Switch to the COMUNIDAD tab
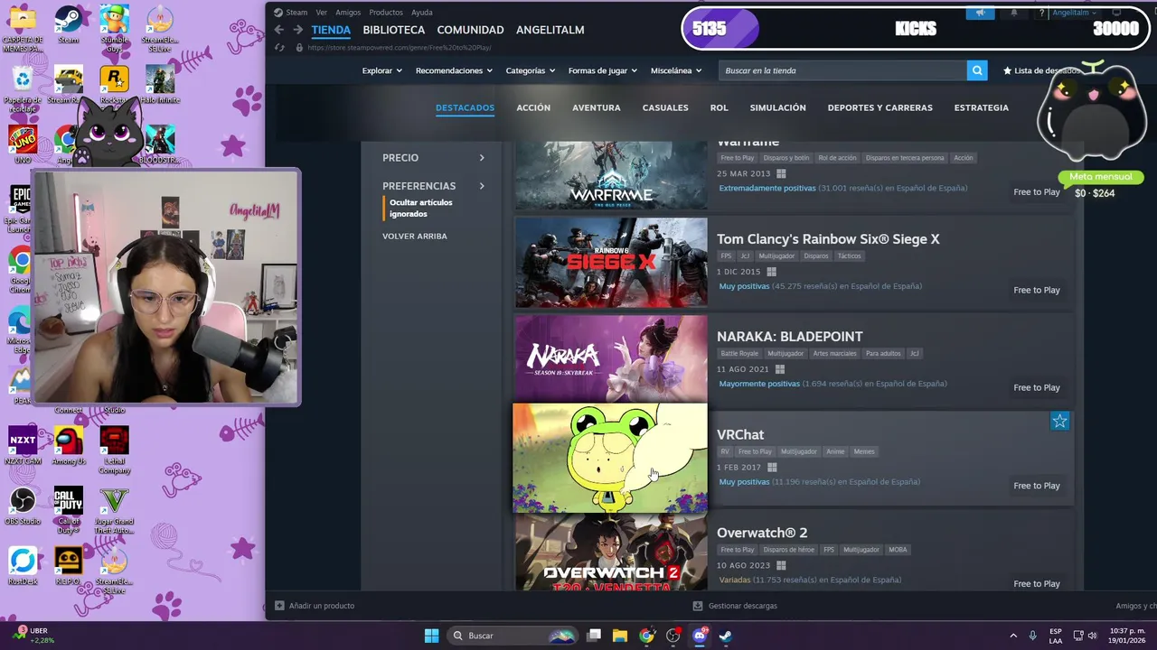 click(x=470, y=30)
